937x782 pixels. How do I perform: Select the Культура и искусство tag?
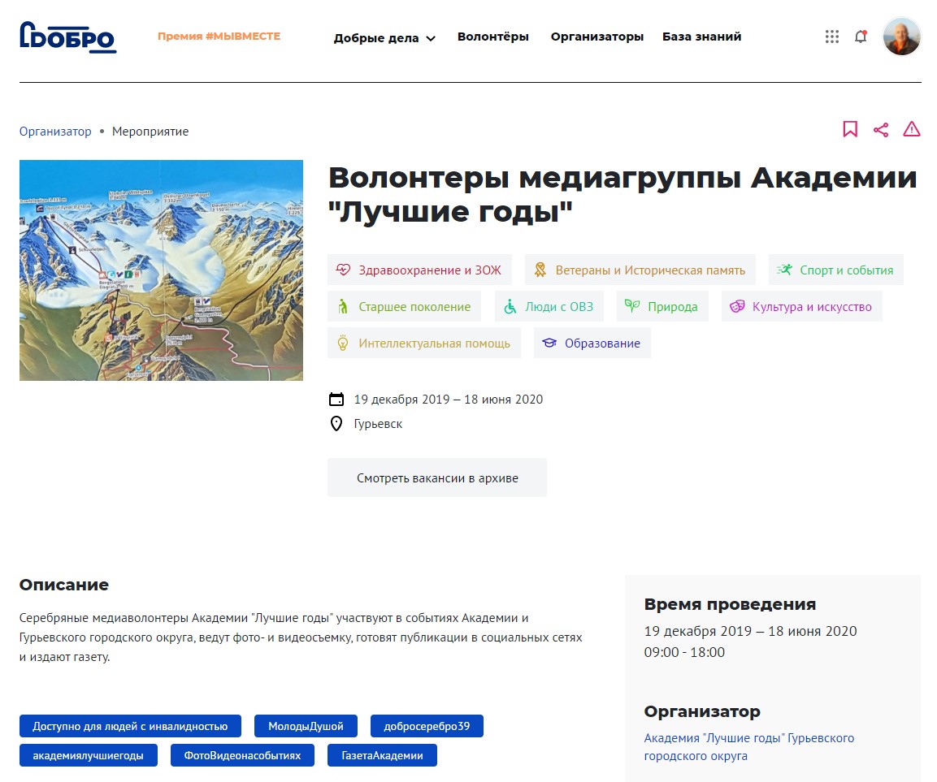(802, 306)
